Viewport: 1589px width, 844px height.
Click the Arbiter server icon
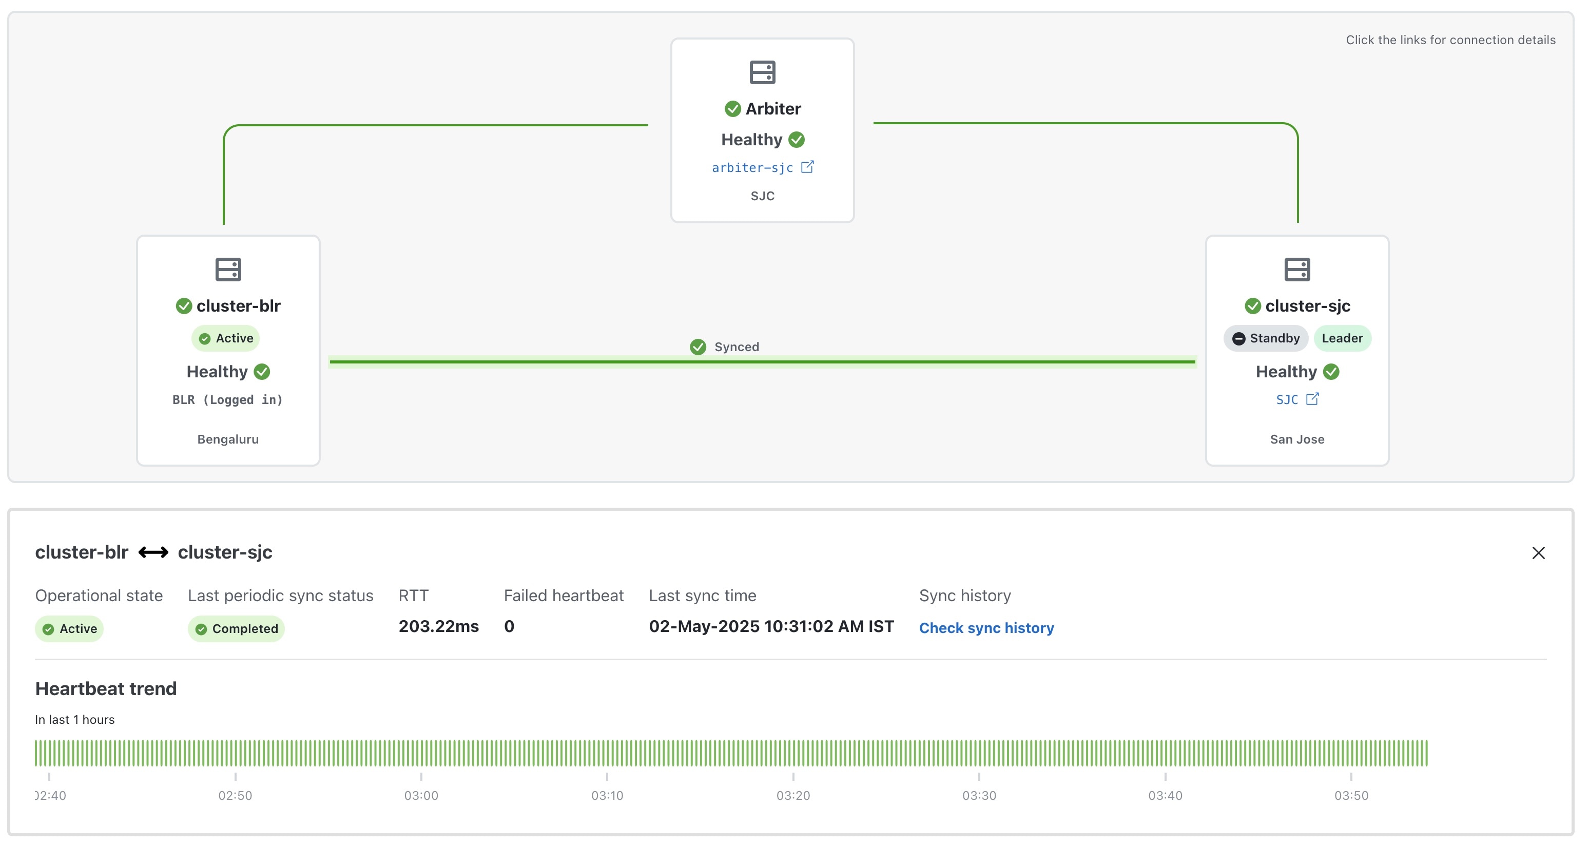(x=763, y=72)
